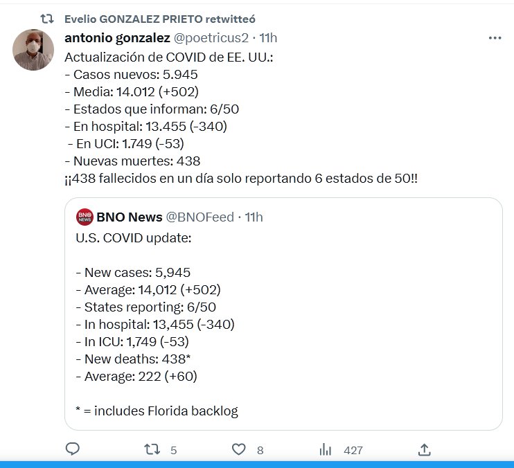The height and width of the screenshot is (468, 514).
Task: Open the @BNOFeed handle in quoted tweet
Action: (x=200, y=217)
